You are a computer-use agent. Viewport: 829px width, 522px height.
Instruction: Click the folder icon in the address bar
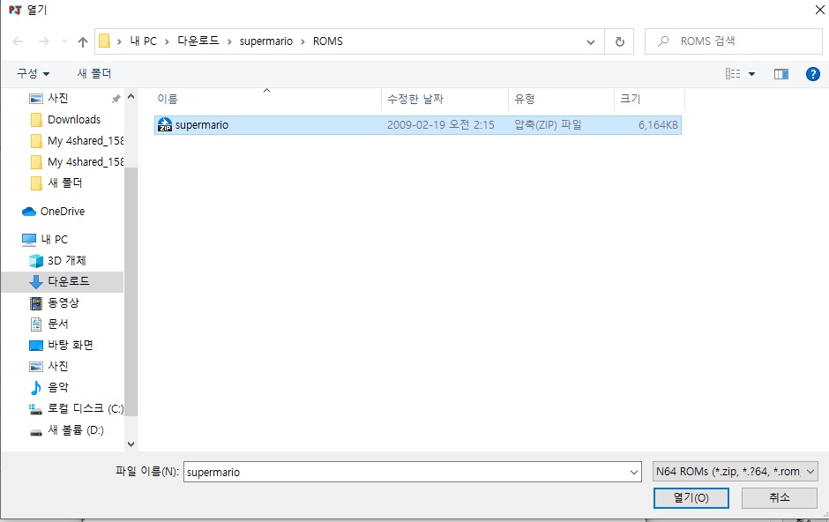coord(105,41)
